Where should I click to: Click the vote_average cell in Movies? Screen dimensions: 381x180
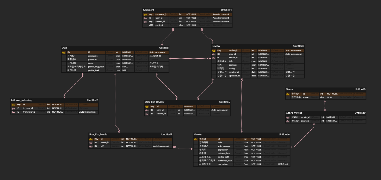point(226,146)
